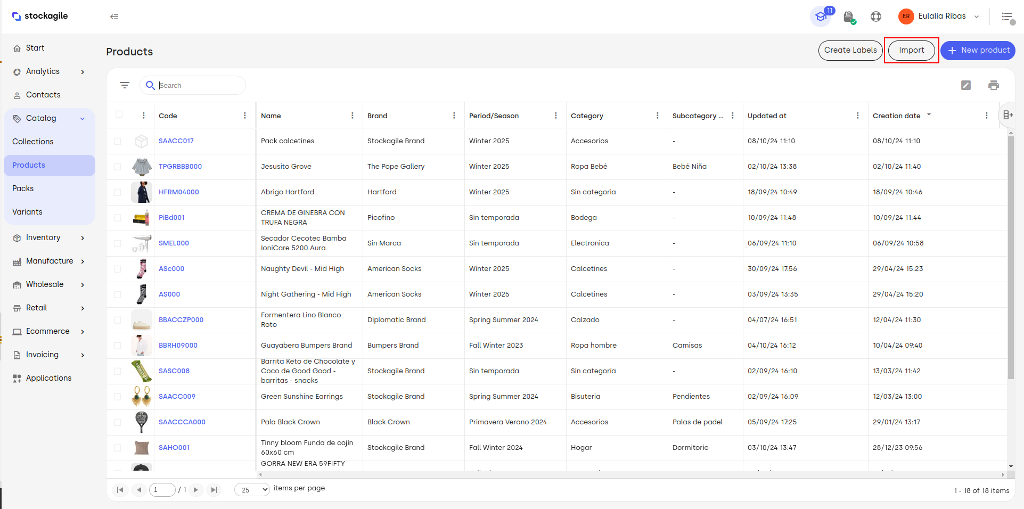Click the stockagile logo
Viewport: 1024px width, 509px height.
coord(40,16)
